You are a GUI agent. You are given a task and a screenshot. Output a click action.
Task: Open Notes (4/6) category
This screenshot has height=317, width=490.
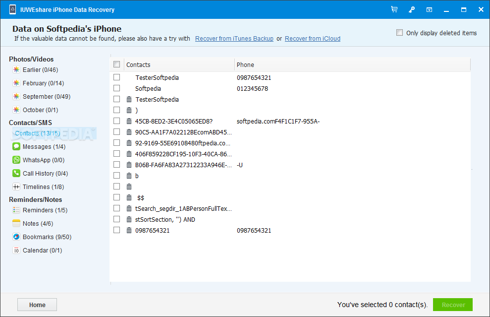[38, 223]
